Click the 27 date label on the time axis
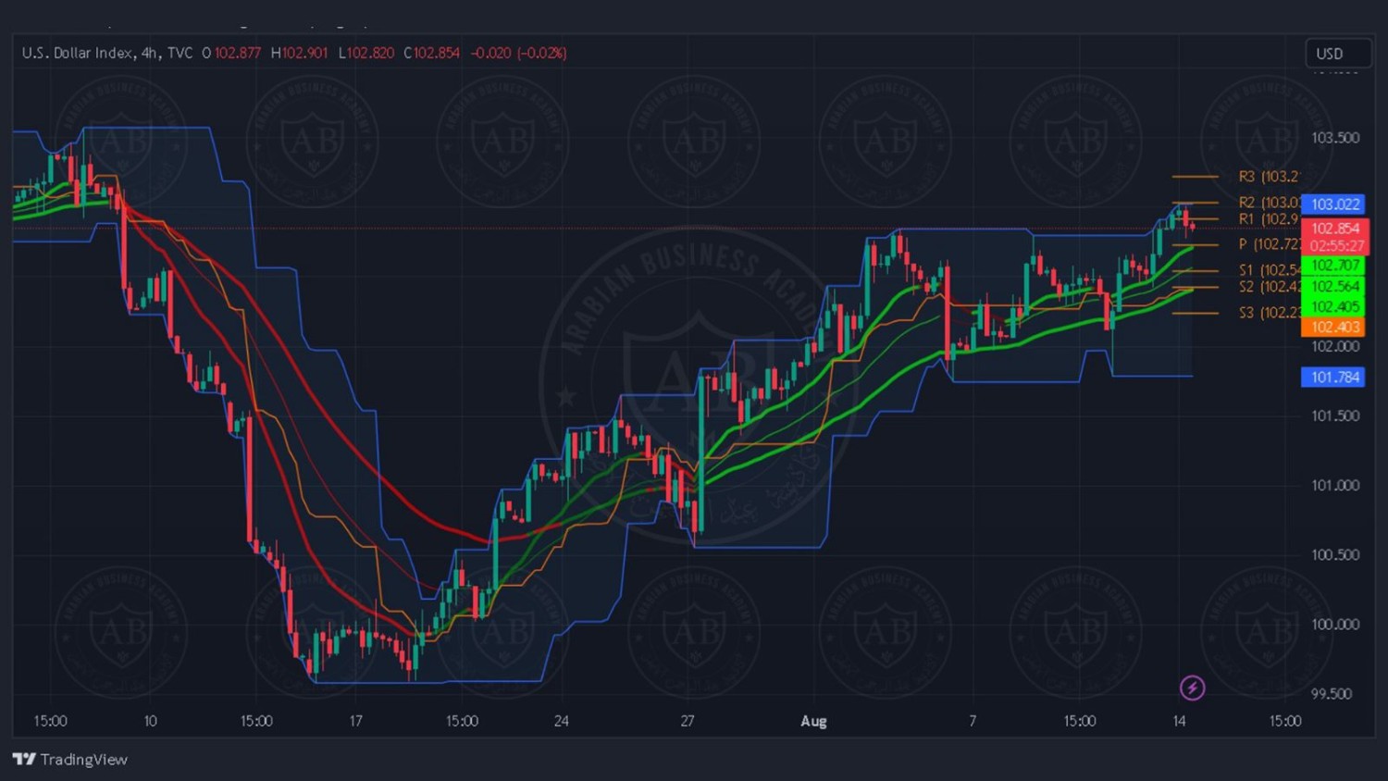This screenshot has width=1388, height=781. click(x=688, y=721)
